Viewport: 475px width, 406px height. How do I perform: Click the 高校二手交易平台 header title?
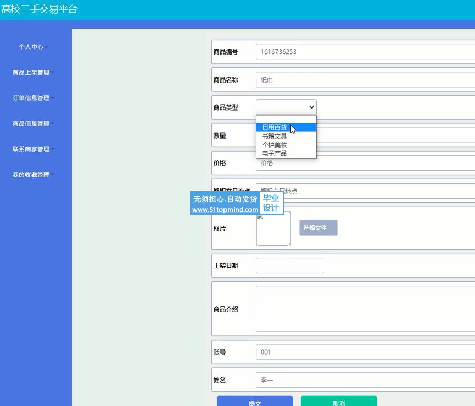point(39,9)
